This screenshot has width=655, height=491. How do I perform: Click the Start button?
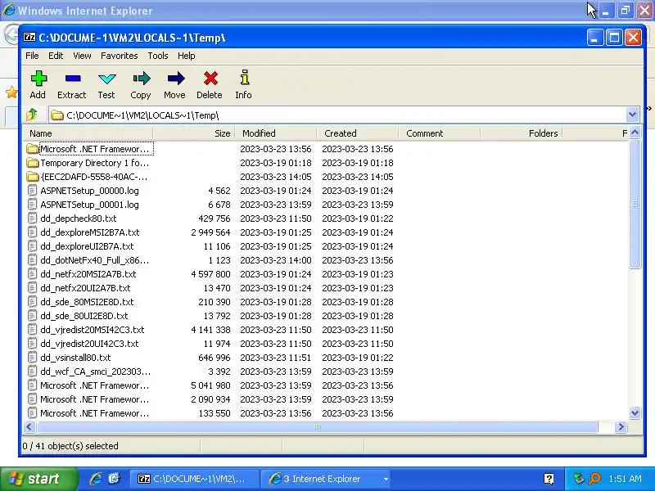(x=38, y=479)
